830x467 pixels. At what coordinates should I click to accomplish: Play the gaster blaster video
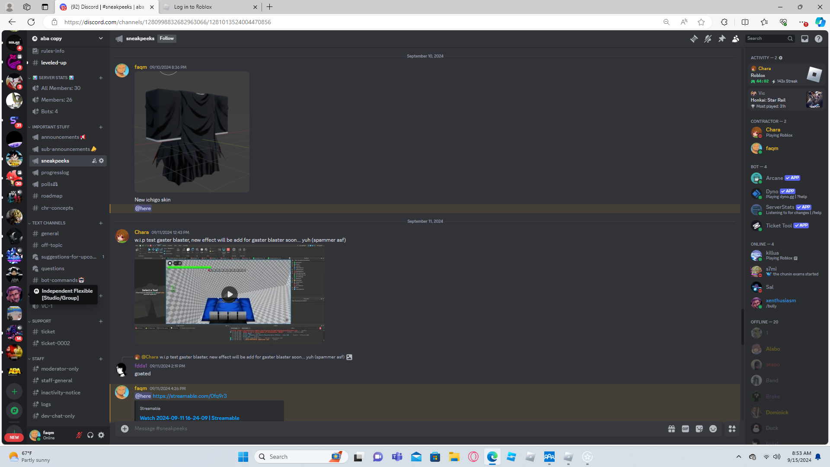[x=229, y=294]
